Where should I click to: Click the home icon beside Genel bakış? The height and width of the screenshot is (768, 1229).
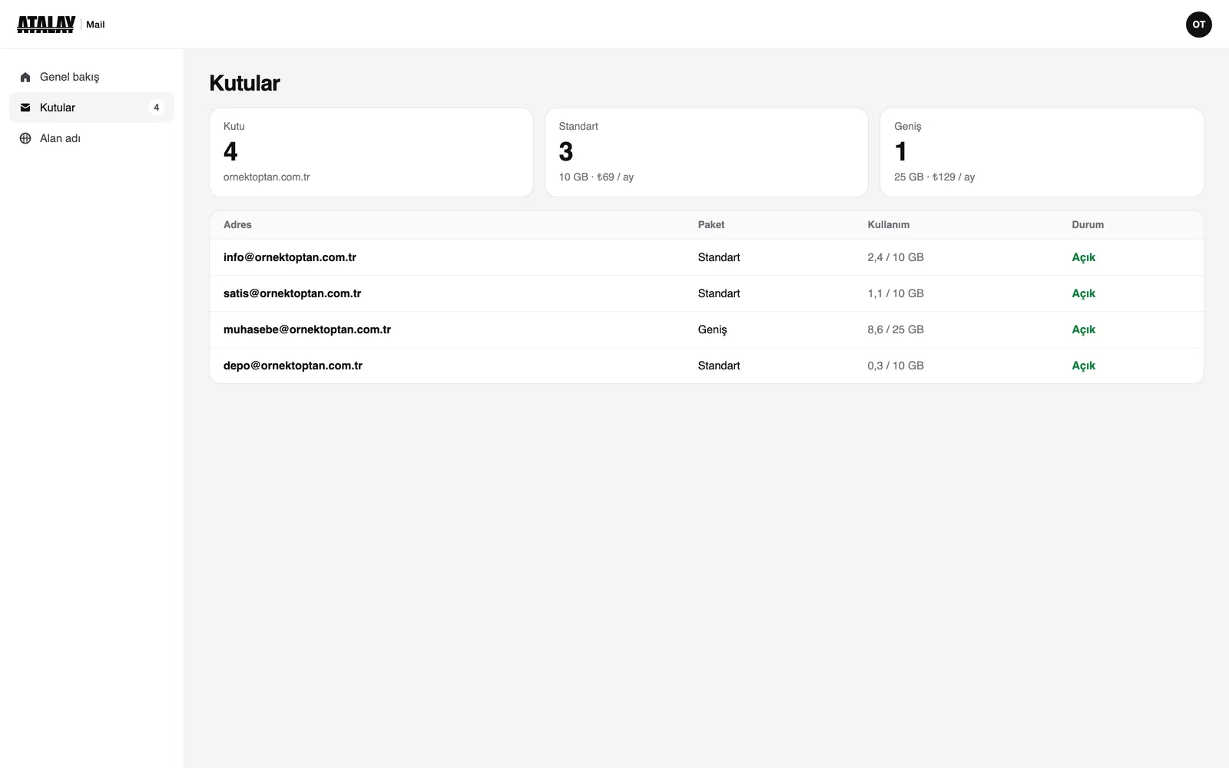pyautogui.click(x=25, y=77)
